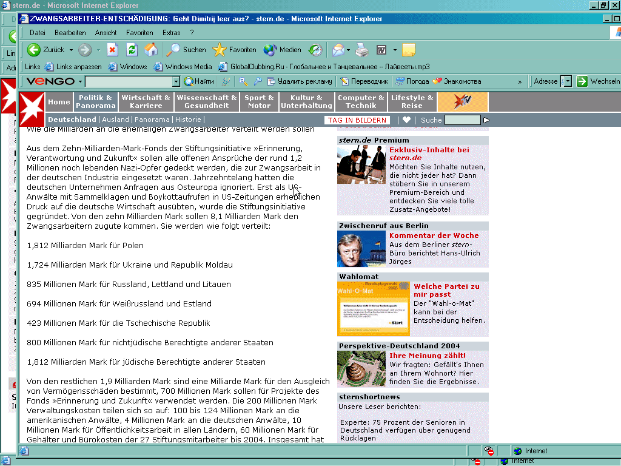Refresh the page using the green arrows icon
621x466 pixels.
click(132, 50)
